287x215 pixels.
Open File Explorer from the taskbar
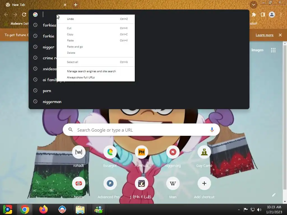tap(80, 210)
